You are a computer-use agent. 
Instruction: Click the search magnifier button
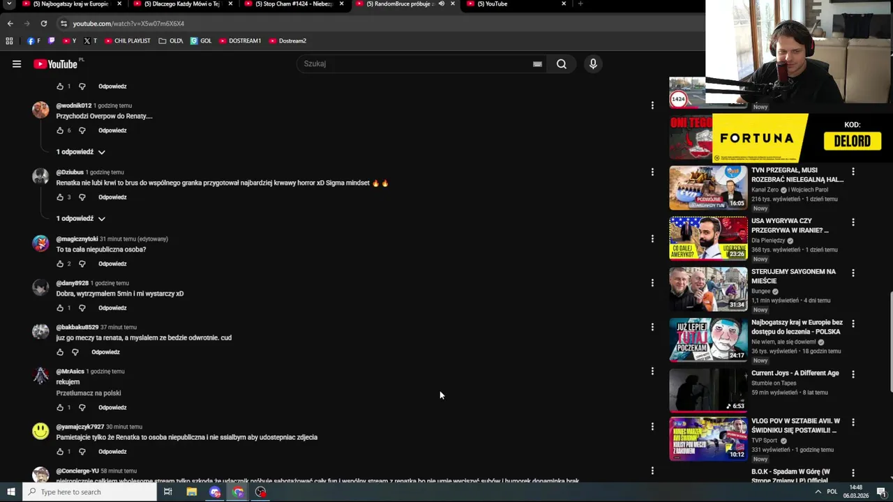[562, 64]
